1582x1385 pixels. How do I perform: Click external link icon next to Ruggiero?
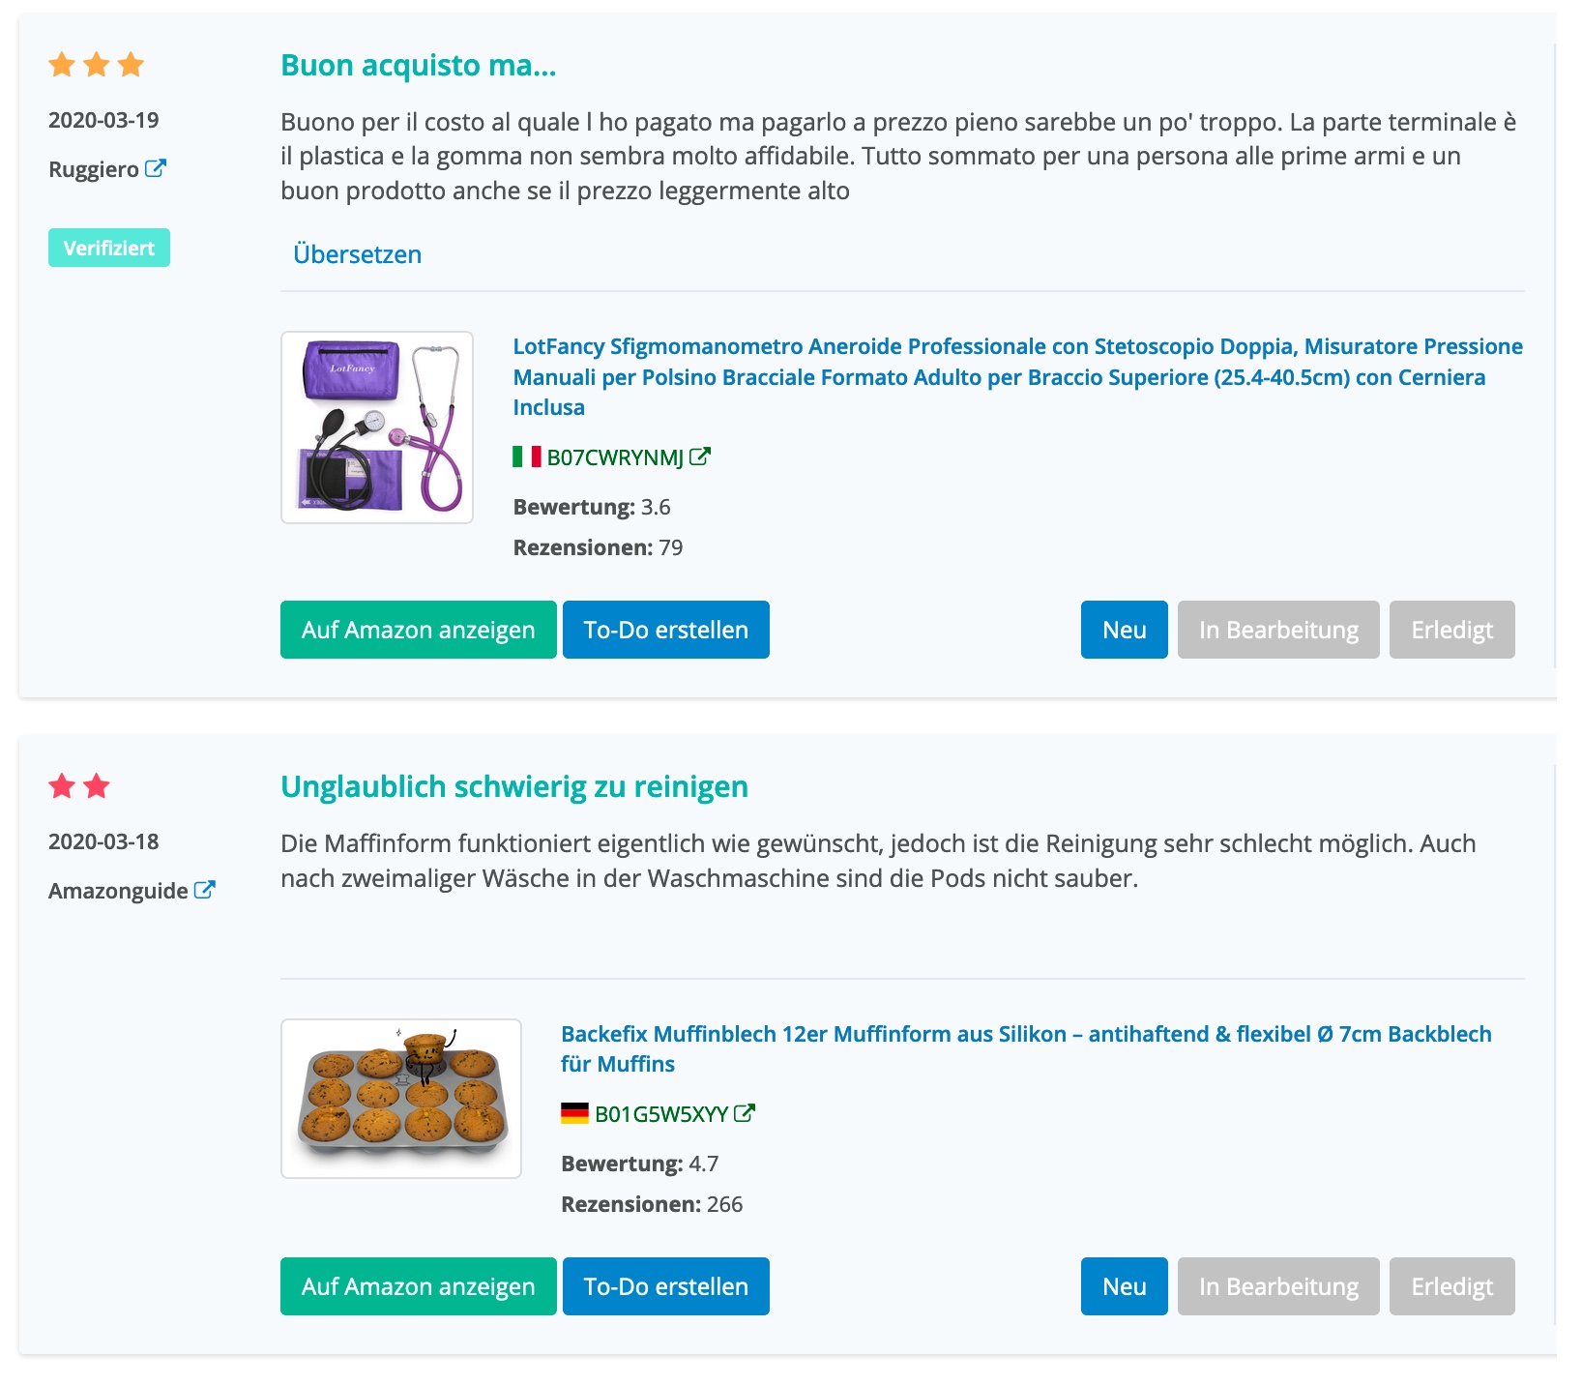coord(155,168)
